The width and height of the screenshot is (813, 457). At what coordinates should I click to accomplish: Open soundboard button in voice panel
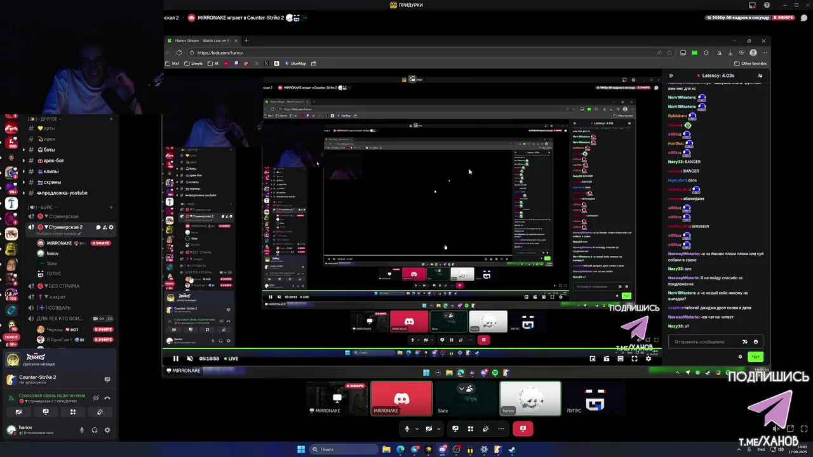(100, 412)
